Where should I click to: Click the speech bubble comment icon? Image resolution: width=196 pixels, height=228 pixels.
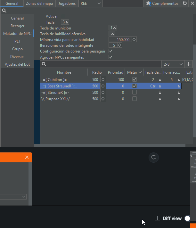click(154, 157)
